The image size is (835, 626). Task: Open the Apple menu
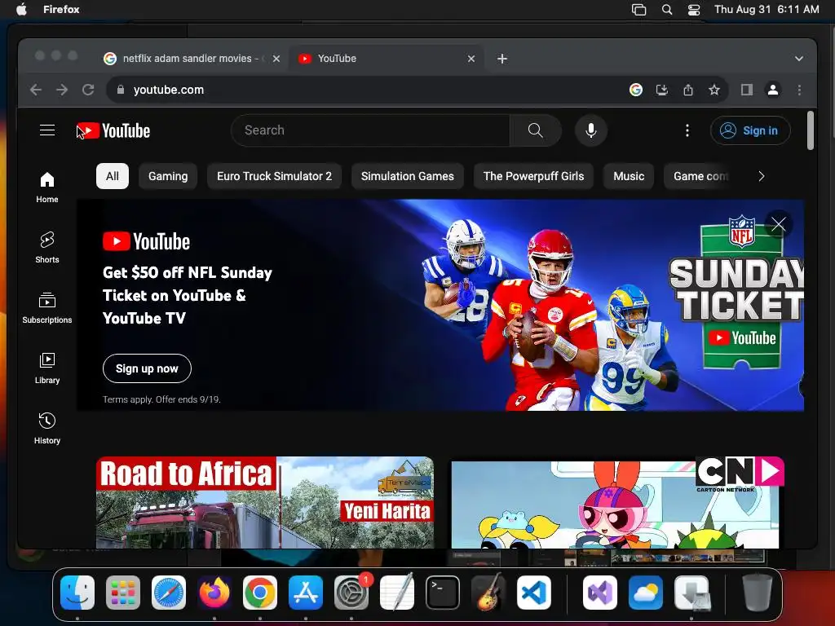[x=21, y=9]
